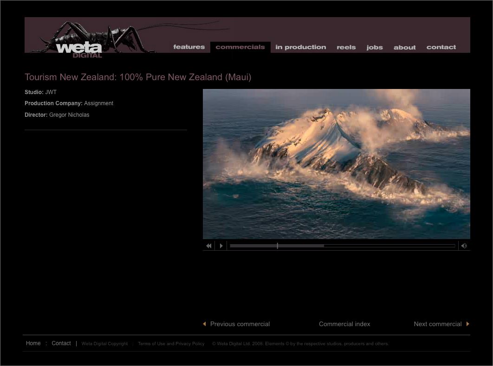This screenshot has width=493, height=366.
Task: Click the Maui island video frame
Action: point(337,164)
